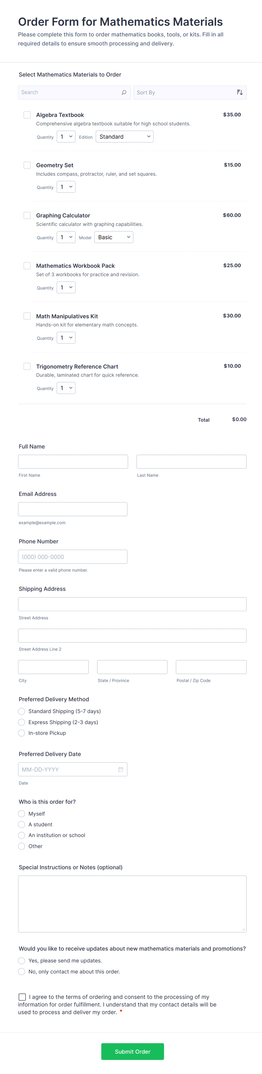
Task: Open the calendar icon for delivery date
Action: (121, 769)
